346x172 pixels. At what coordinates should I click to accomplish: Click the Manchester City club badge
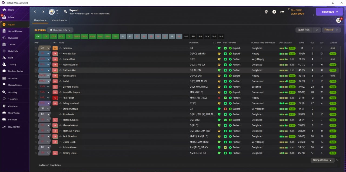[51, 12]
